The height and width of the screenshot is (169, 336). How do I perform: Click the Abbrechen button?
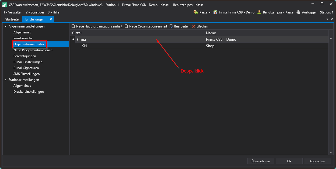click(x=317, y=161)
